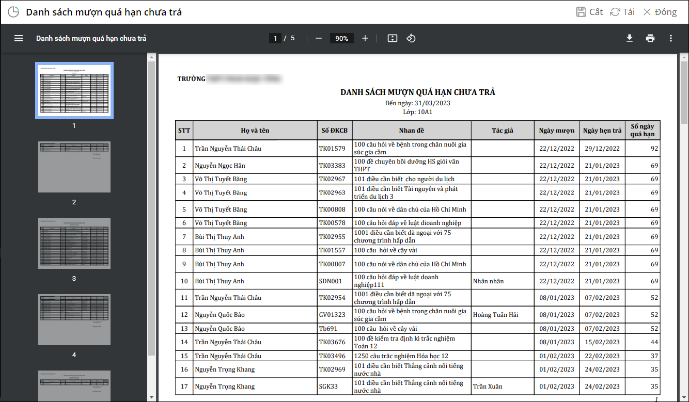
Task: Click author 'Hoàng Tuấn Hải'
Action: click(x=495, y=315)
